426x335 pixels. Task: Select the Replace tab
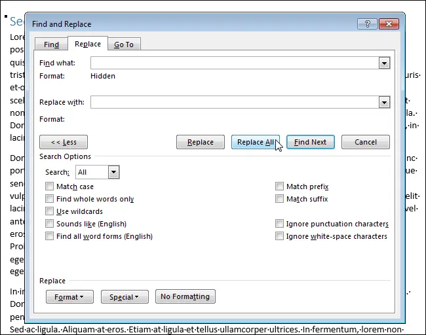point(88,44)
